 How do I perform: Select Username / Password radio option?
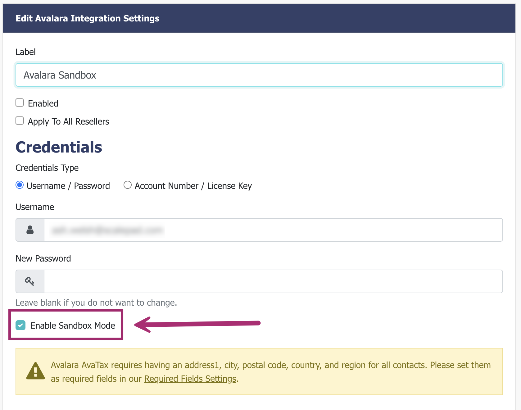point(20,185)
